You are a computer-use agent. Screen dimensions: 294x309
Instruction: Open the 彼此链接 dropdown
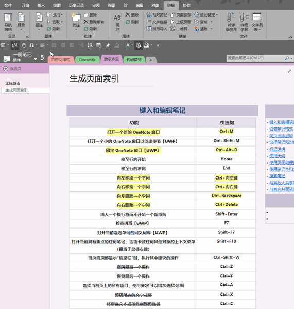point(217,15)
